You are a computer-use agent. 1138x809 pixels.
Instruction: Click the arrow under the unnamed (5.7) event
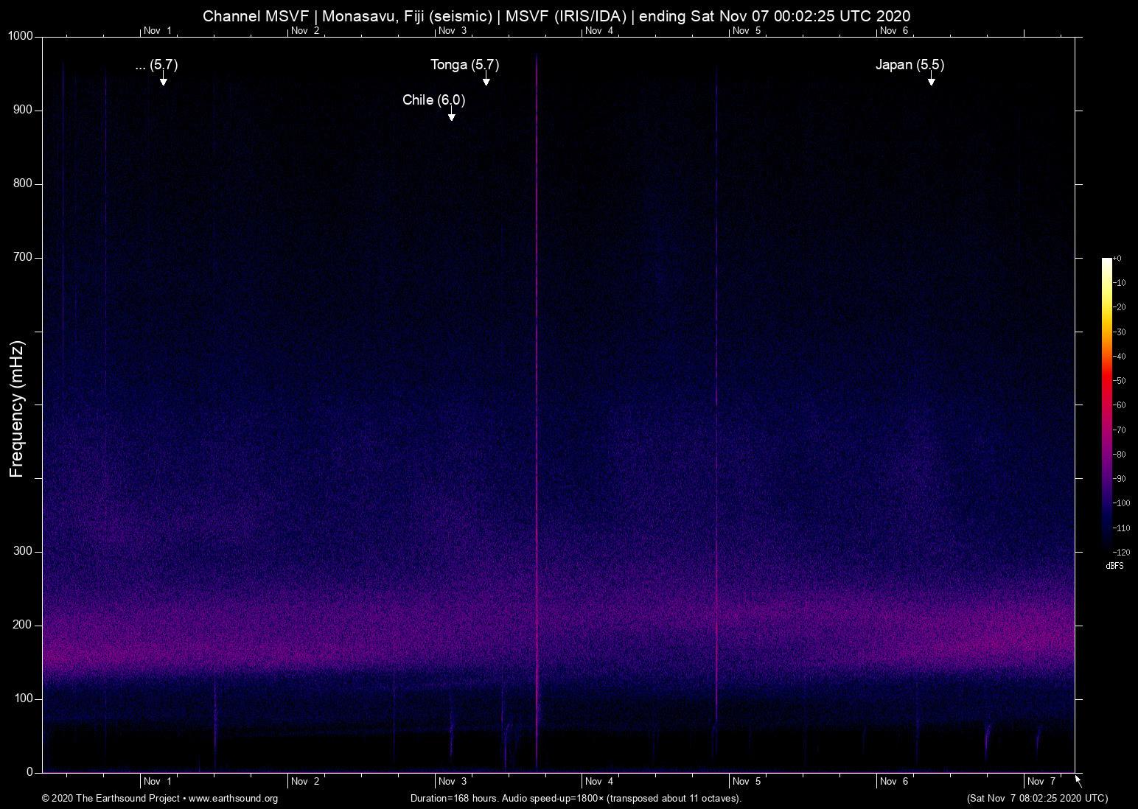(x=163, y=80)
